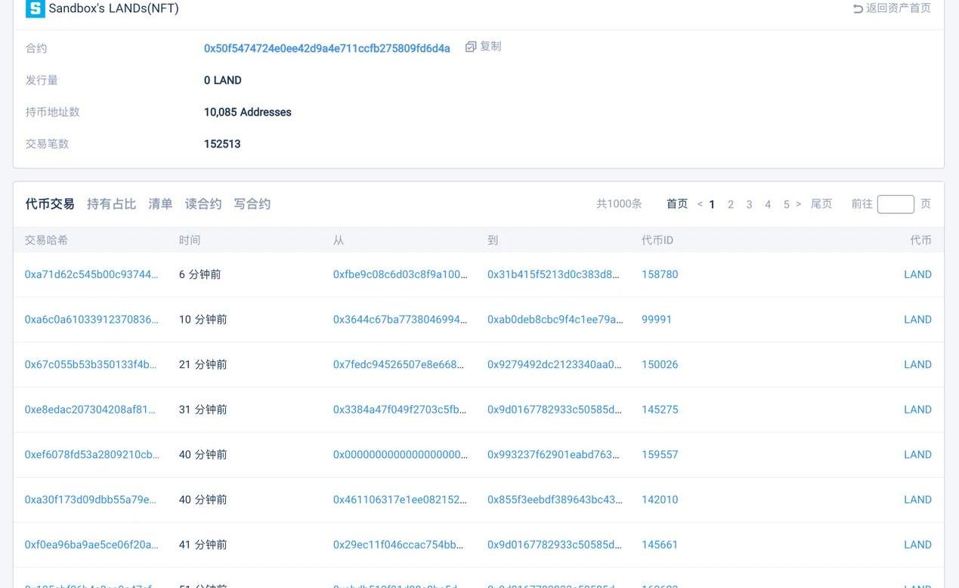
Task: Click the copy icon next to contract address
Action: (x=471, y=47)
